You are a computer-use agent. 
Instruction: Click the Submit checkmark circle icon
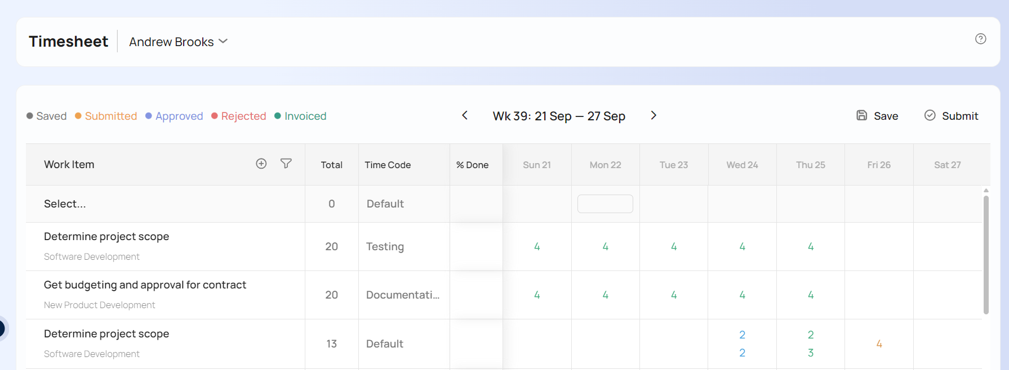tap(930, 115)
